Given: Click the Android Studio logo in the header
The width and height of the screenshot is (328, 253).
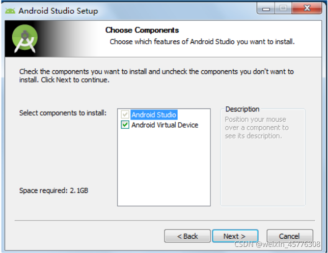Looking at the screenshot, I should (24, 39).
